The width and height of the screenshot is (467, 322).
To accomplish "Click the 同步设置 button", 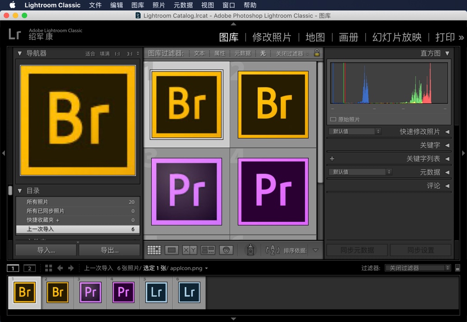I will tap(421, 250).
